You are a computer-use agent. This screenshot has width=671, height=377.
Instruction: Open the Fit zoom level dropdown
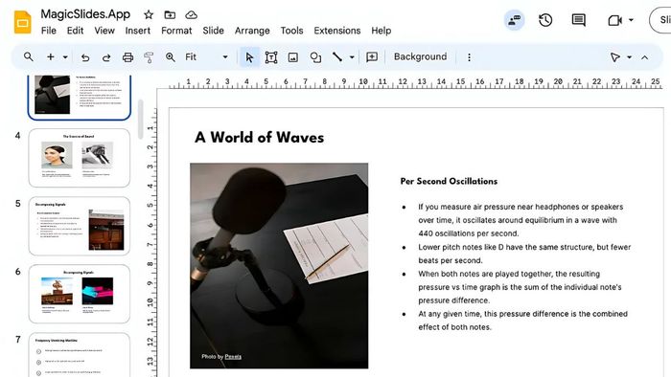(x=206, y=56)
